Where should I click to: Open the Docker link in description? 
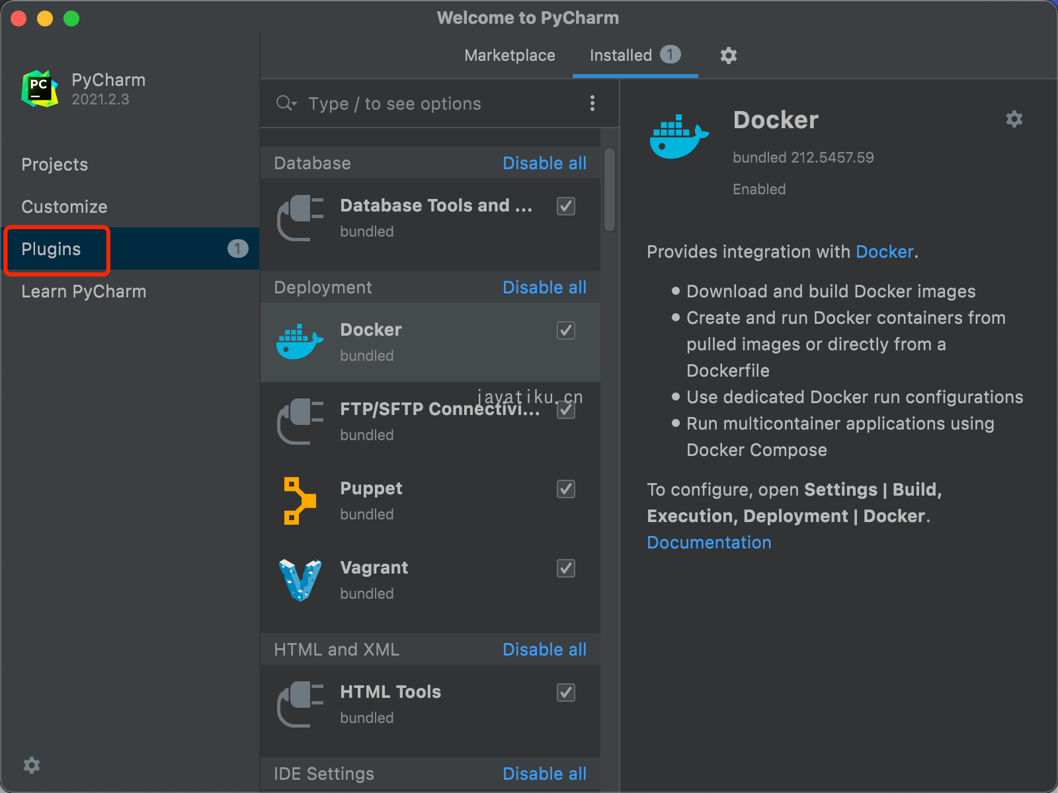[x=884, y=252]
